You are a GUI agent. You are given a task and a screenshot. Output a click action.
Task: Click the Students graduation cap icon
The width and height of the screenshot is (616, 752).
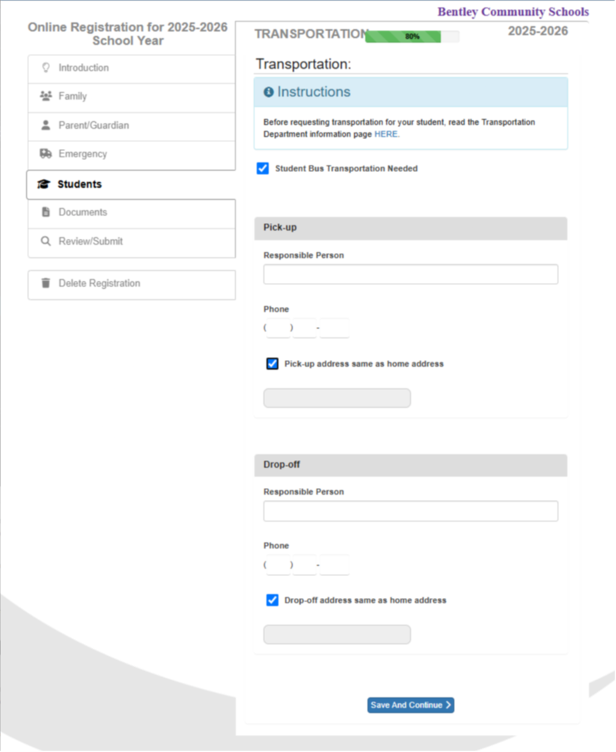pyautogui.click(x=43, y=184)
